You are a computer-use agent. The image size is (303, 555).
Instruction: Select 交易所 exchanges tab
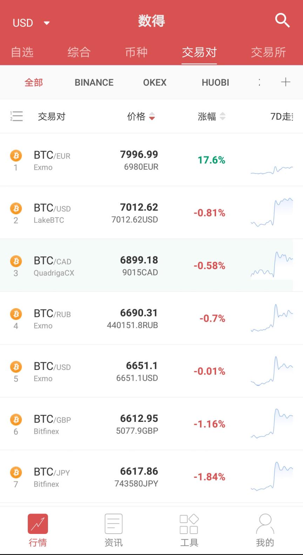[x=268, y=52]
